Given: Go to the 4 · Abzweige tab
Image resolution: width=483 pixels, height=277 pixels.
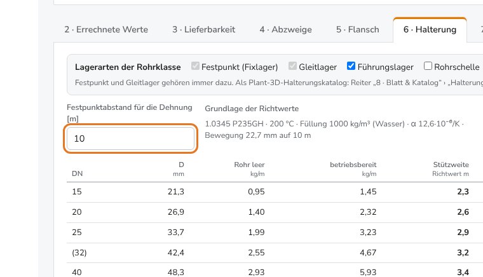Looking at the screenshot, I should [x=285, y=30].
